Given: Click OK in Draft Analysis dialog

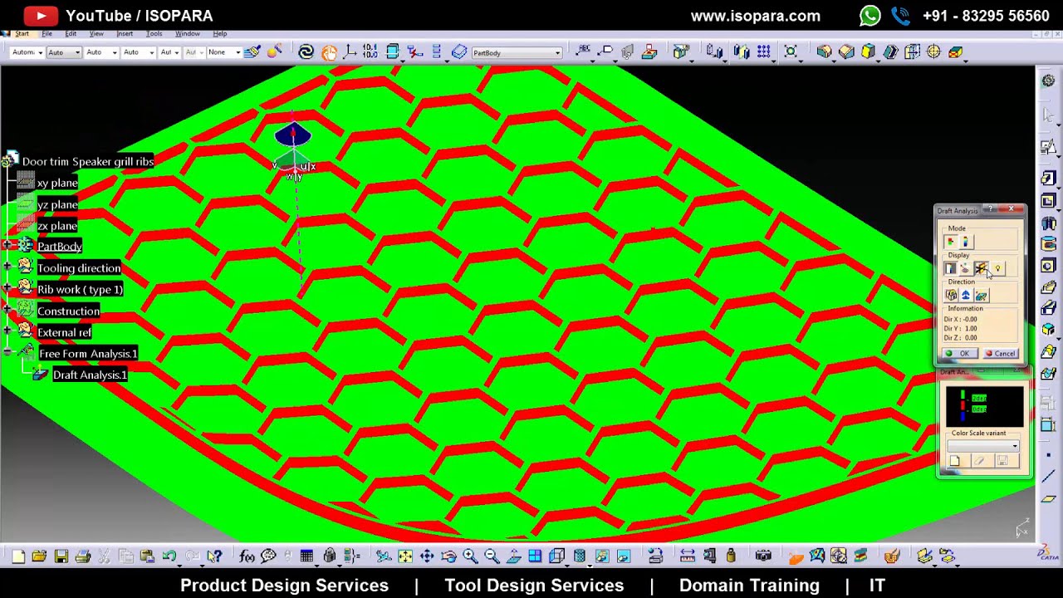Looking at the screenshot, I should coord(958,354).
